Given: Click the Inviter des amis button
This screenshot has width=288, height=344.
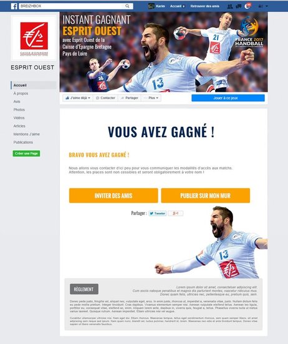Looking at the screenshot, I should tap(113, 196).
